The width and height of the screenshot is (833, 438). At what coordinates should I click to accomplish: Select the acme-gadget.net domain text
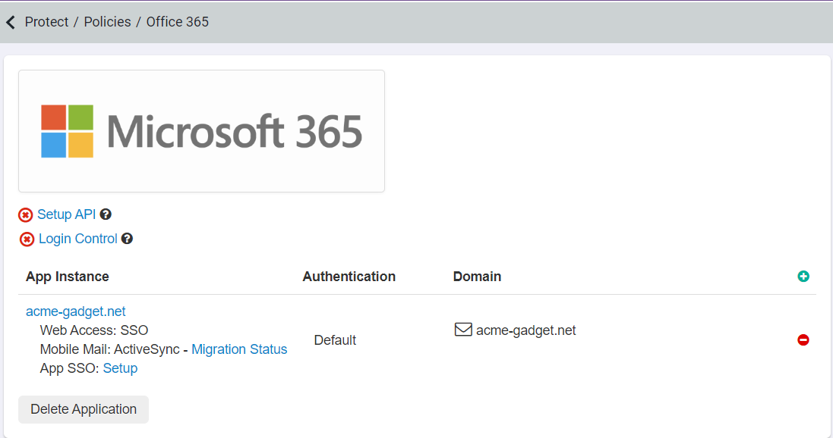coord(526,330)
